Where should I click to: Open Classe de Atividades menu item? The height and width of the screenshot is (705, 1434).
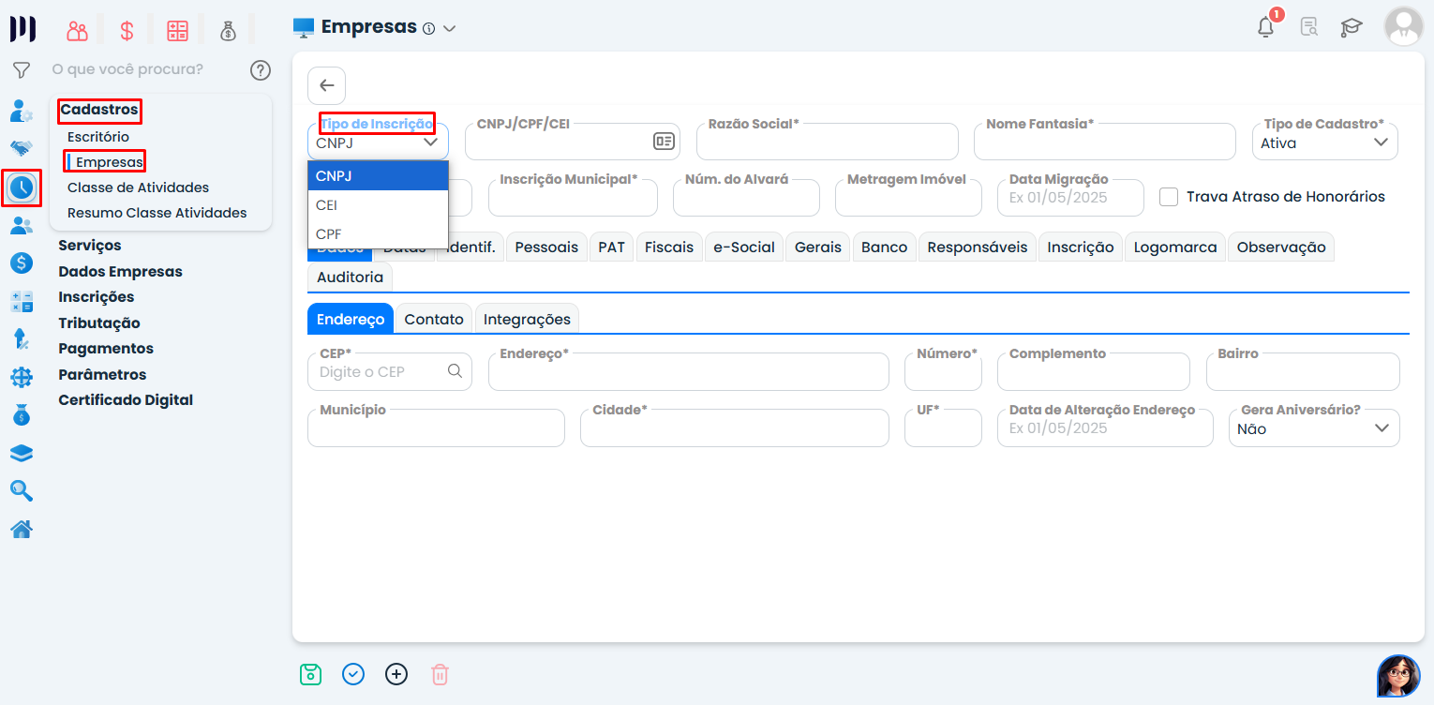click(138, 187)
